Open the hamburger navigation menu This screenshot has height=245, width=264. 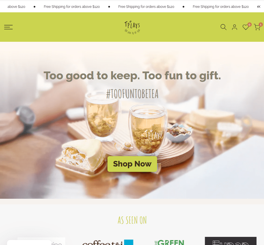pos(8,27)
